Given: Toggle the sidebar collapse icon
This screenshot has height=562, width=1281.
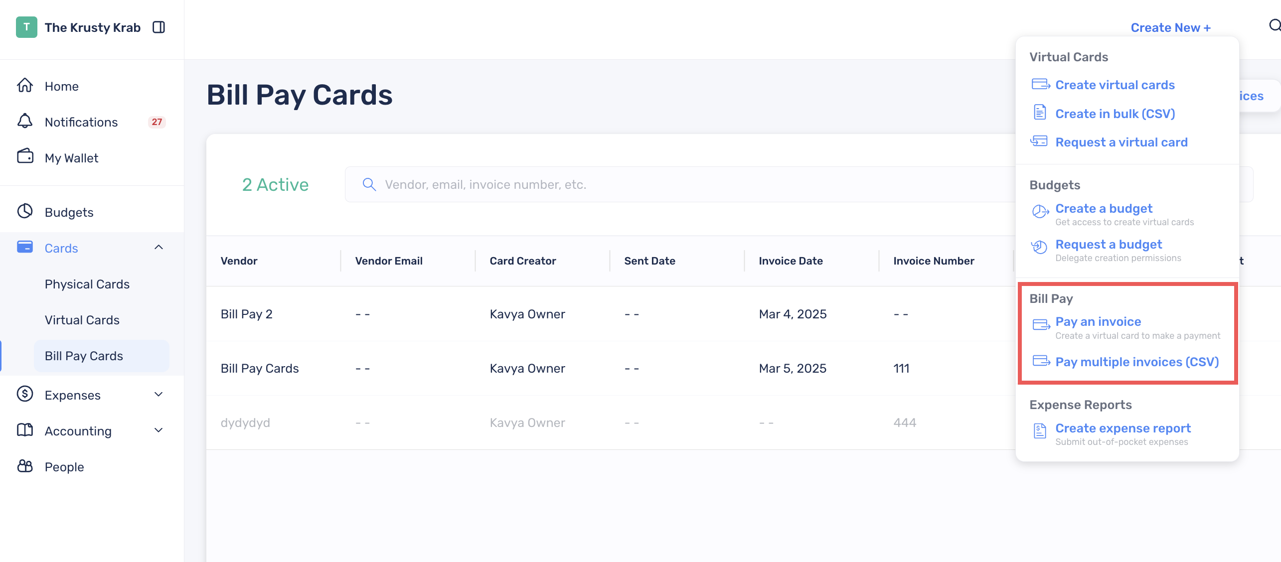Looking at the screenshot, I should [x=159, y=27].
